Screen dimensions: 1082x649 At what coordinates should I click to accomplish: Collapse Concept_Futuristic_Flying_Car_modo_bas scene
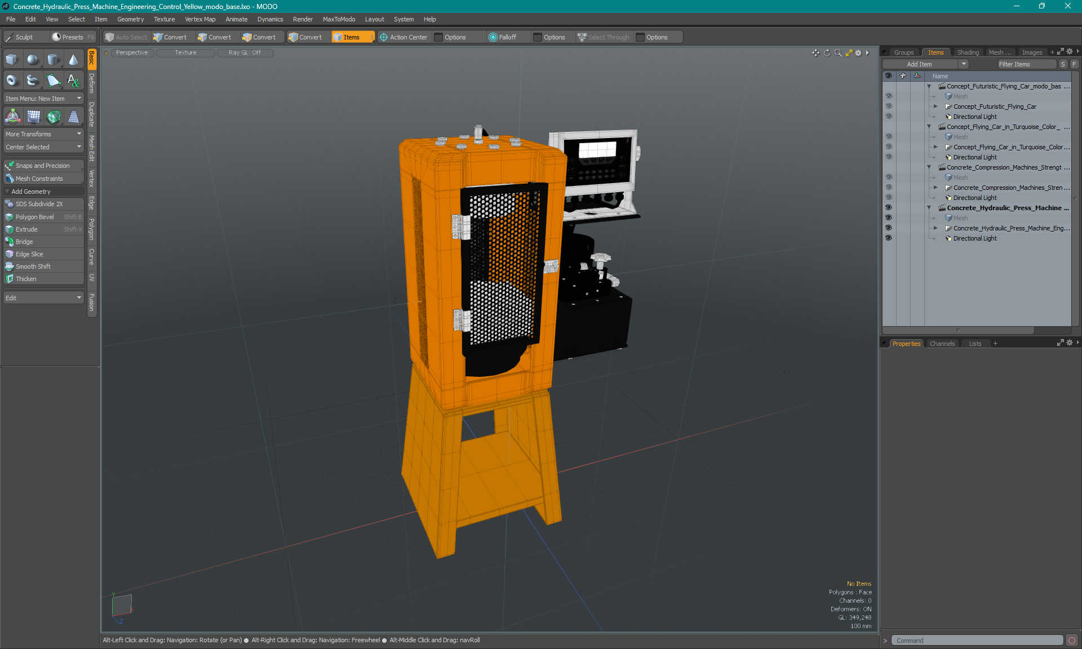[x=929, y=86]
